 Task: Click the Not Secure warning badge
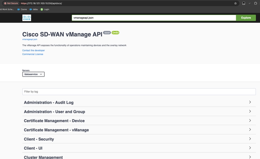pos(11,3)
